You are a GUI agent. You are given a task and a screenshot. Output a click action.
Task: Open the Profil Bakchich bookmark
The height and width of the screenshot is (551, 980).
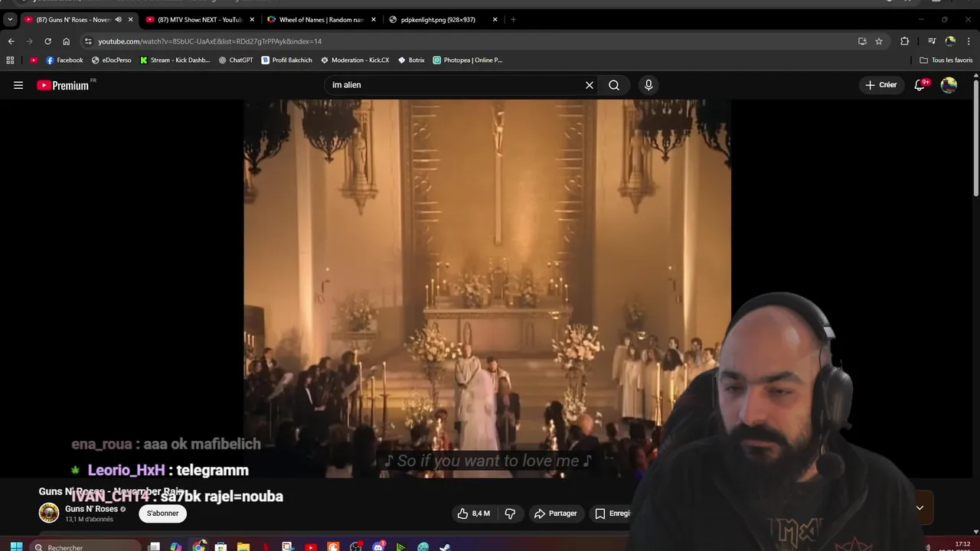click(286, 60)
